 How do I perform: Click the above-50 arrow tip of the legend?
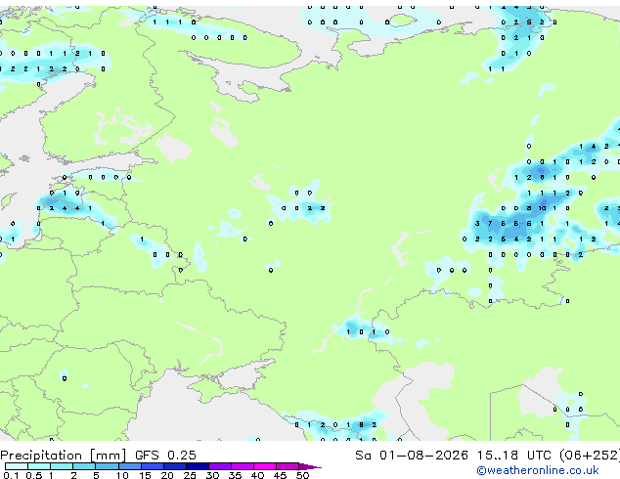click(310, 466)
